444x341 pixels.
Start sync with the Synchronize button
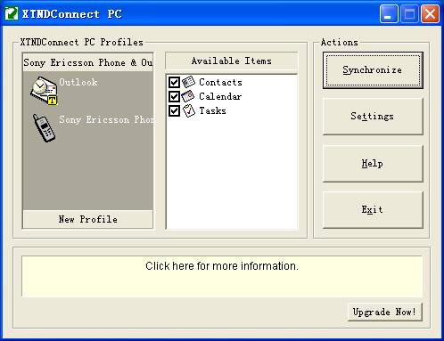(x=373, y=70)
